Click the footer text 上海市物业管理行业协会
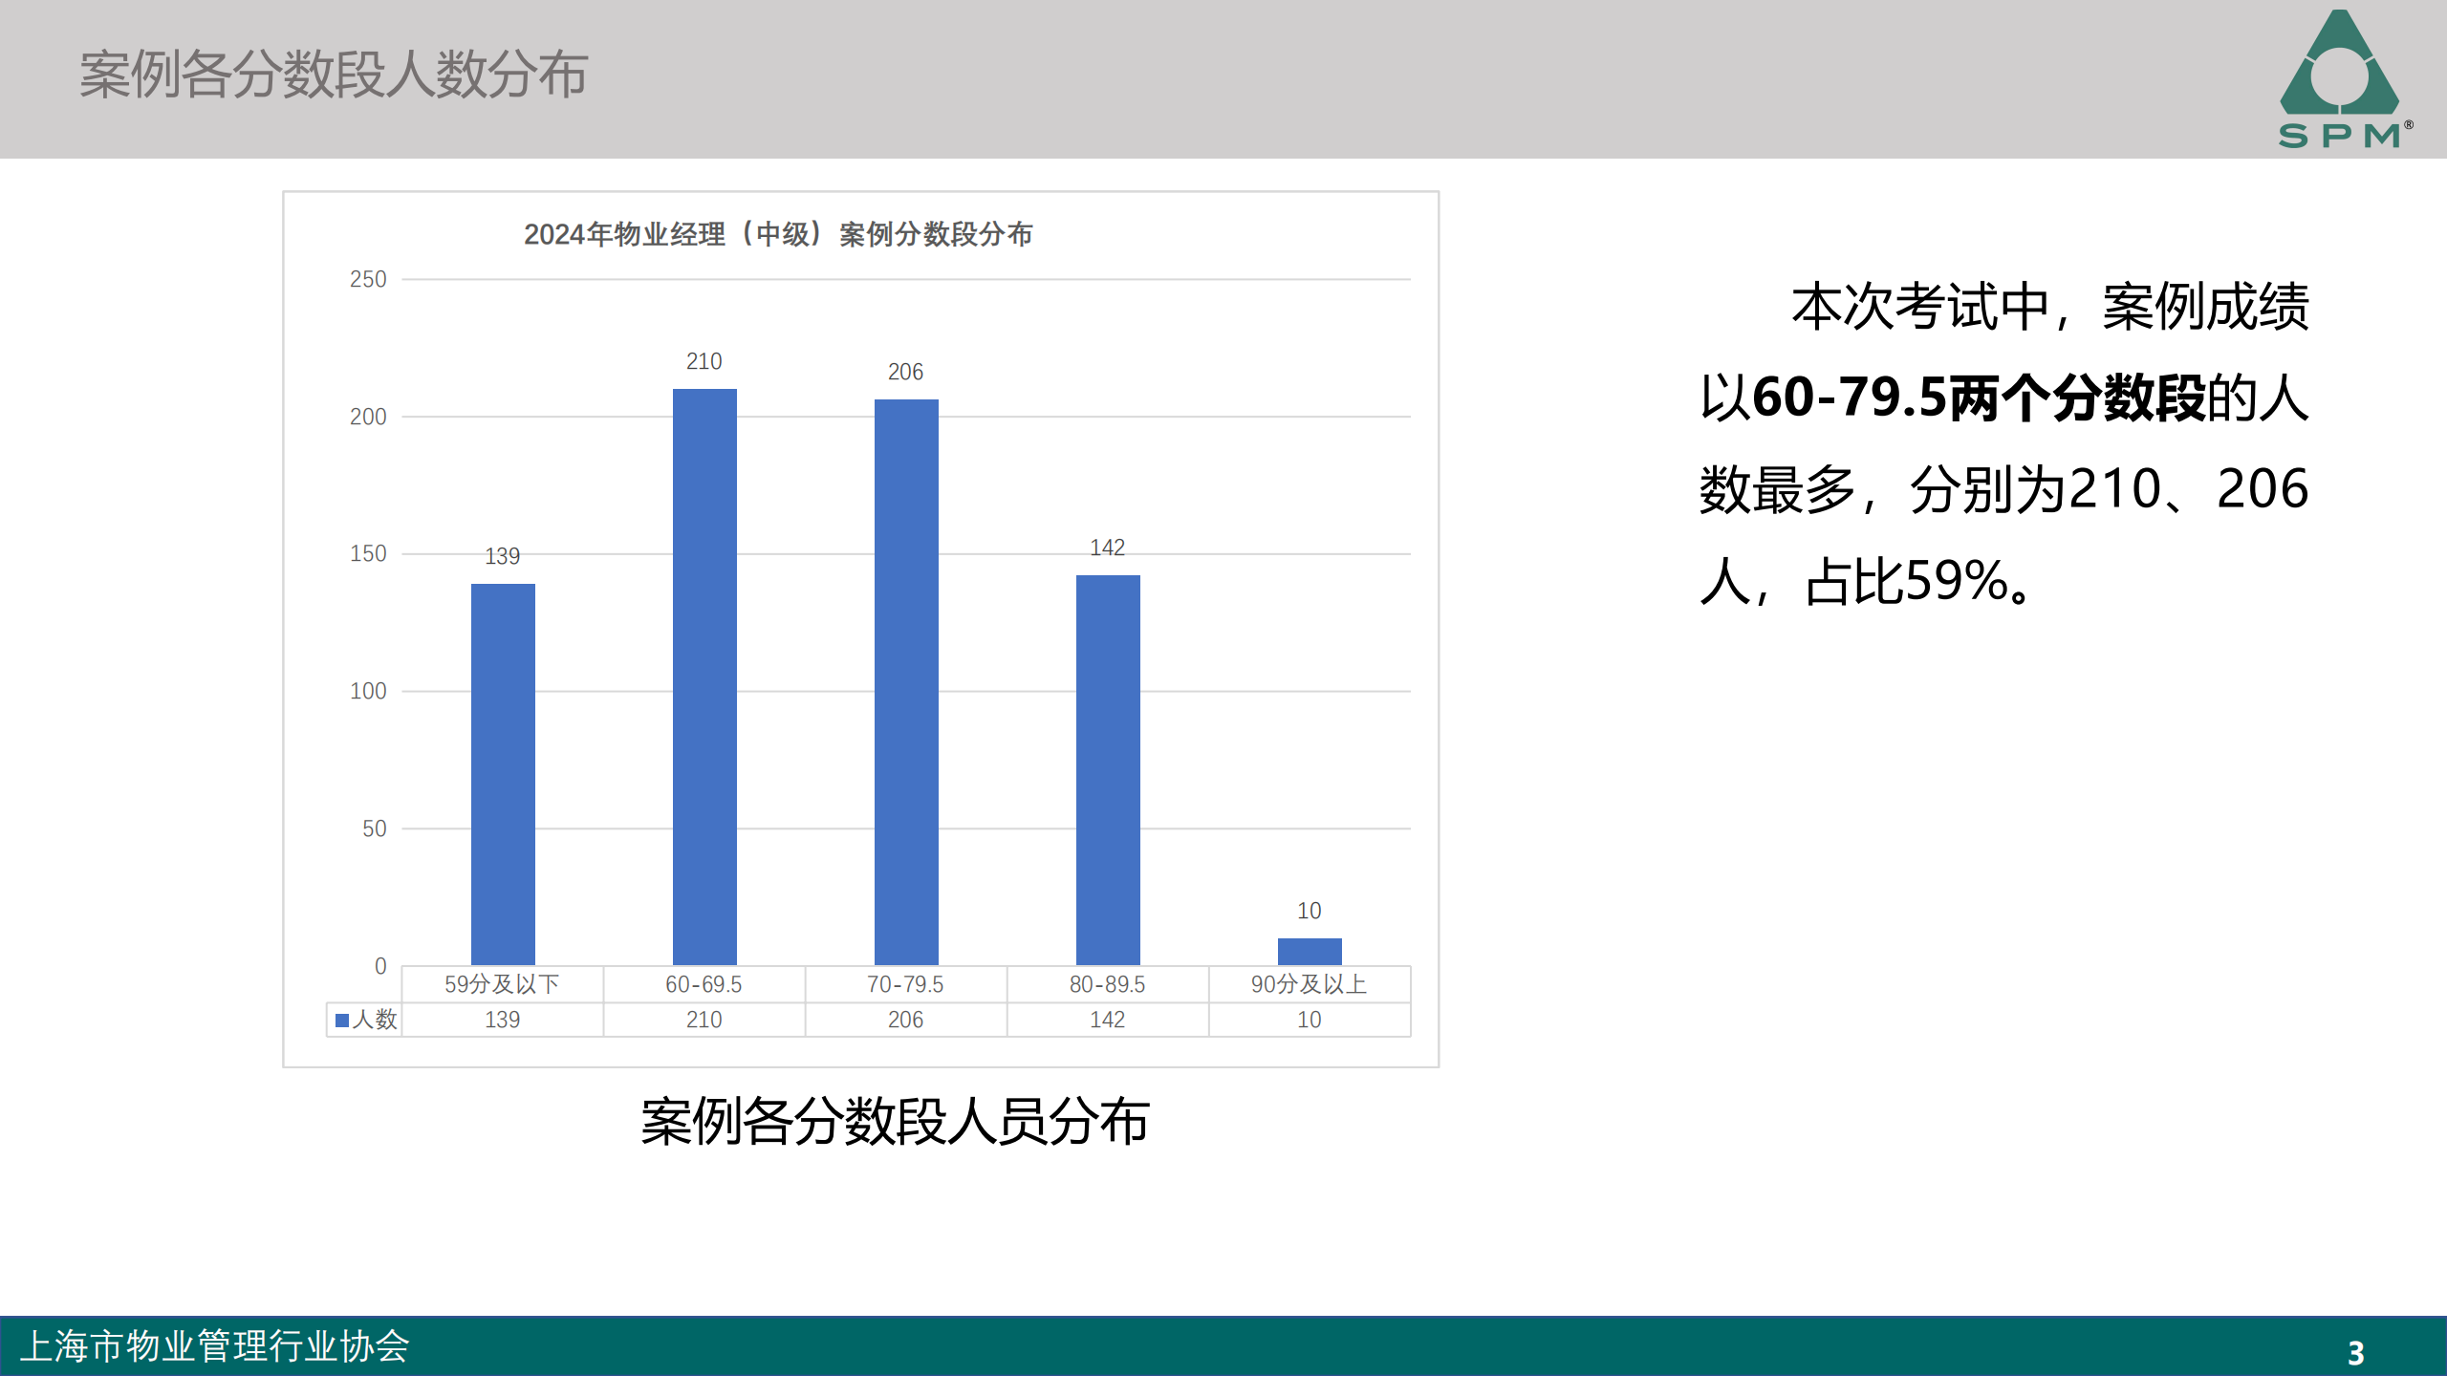The height and width of the screenshot is (1376, 2447). tap(214, 1346)
